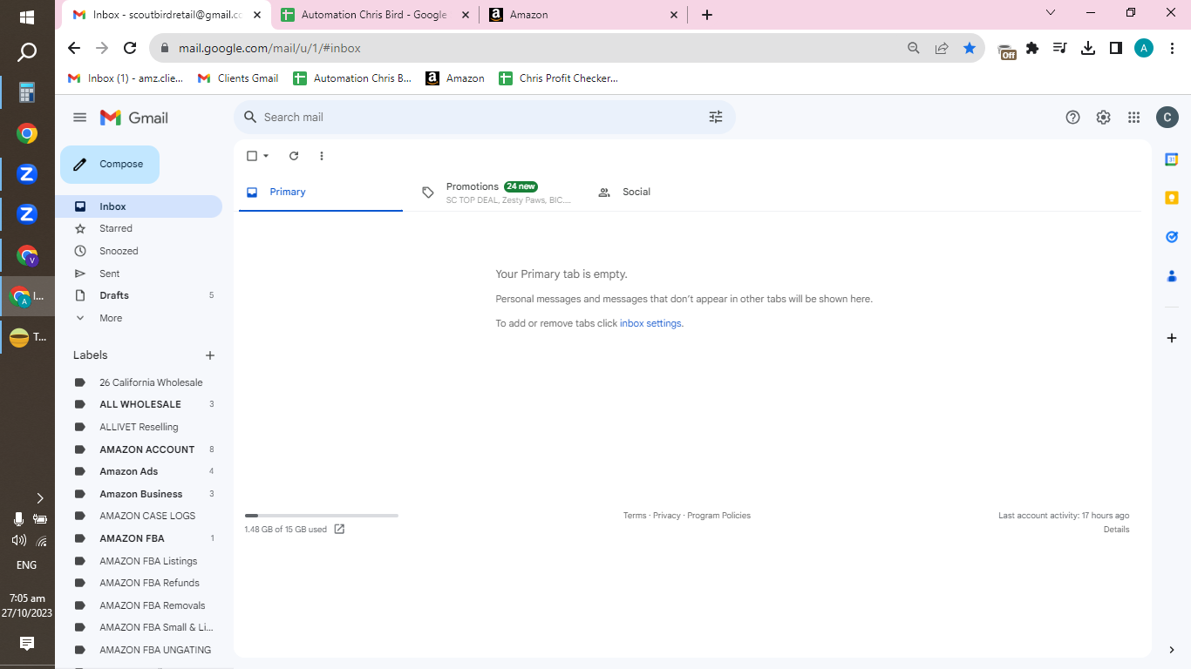Expand taskbar hidden icons chevron
The height and width of the screenshot is (669, 1191).
point(39,498)
